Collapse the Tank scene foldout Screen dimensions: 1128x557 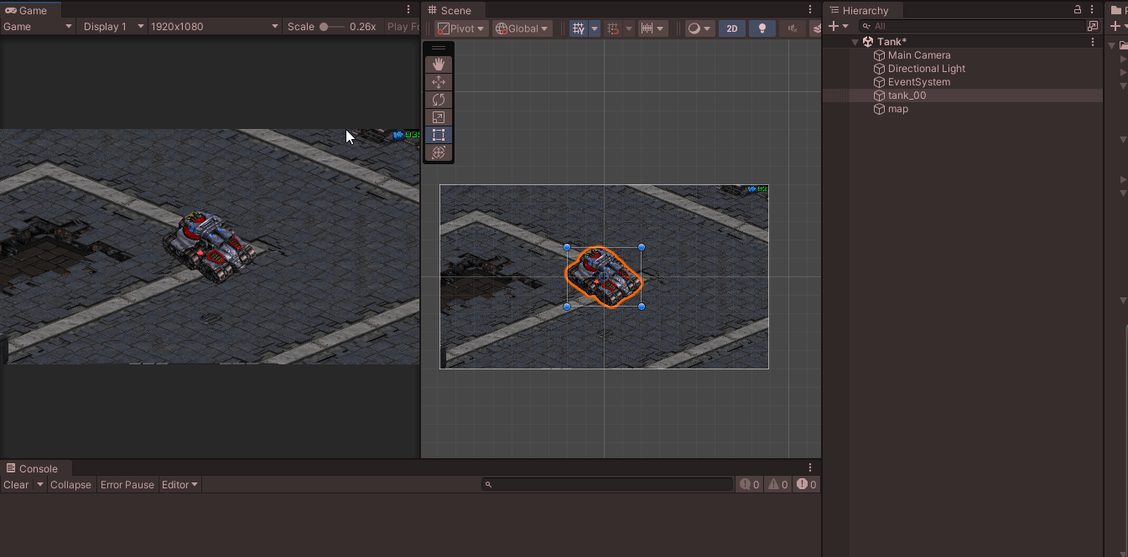(855, 42)
